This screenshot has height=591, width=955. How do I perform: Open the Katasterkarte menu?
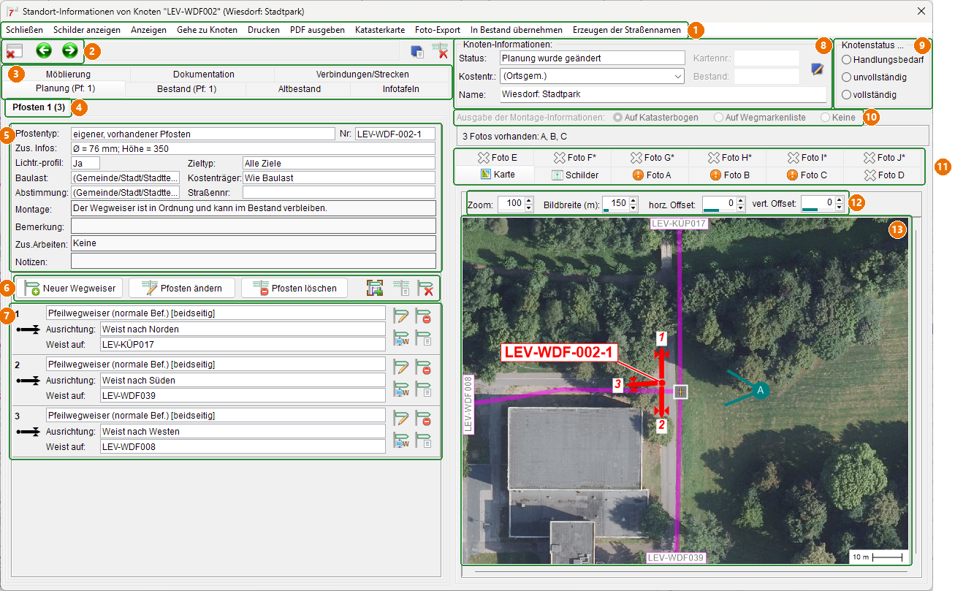(x=380, y=30)
